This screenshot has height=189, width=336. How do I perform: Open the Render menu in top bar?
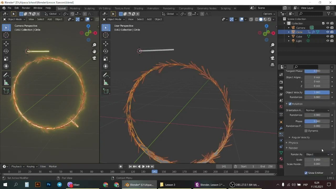tap(26, 8)
